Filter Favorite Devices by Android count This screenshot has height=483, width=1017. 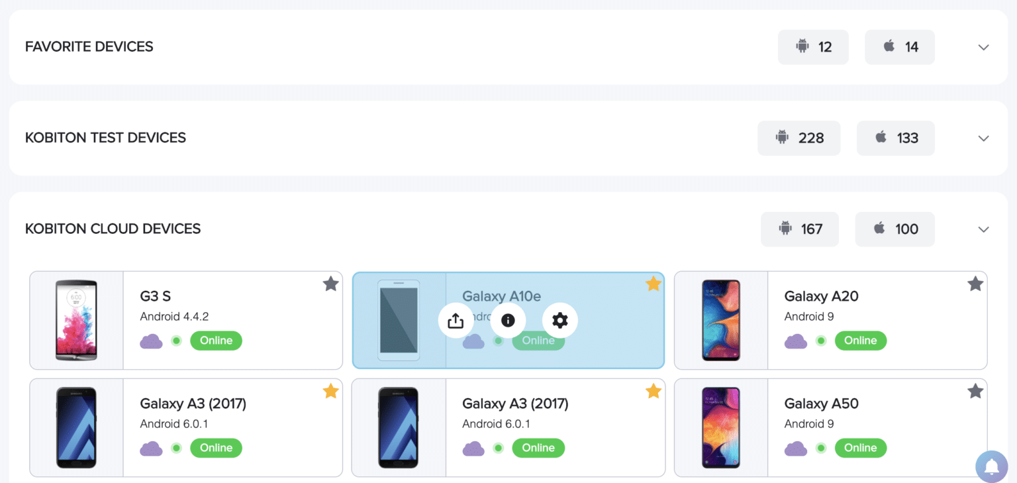(x=813, y=47)
